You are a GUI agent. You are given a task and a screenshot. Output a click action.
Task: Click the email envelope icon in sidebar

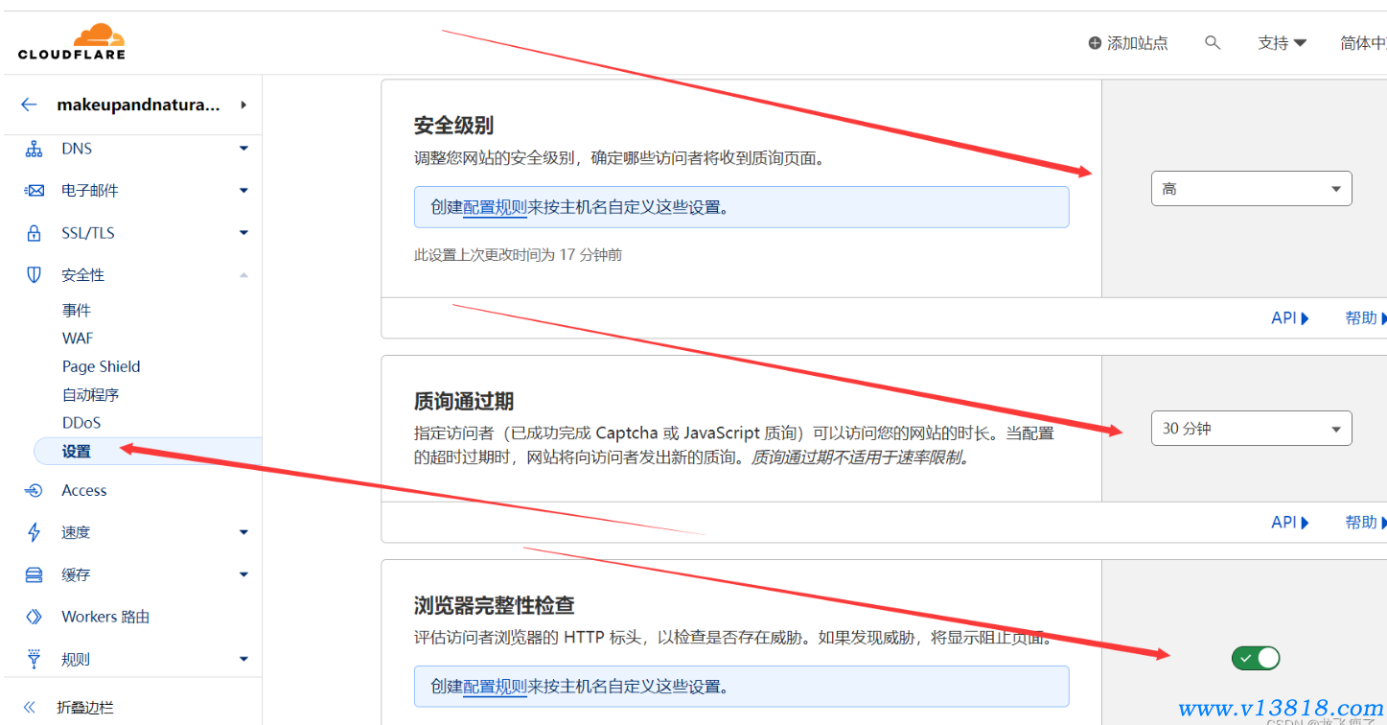(35, 191)
